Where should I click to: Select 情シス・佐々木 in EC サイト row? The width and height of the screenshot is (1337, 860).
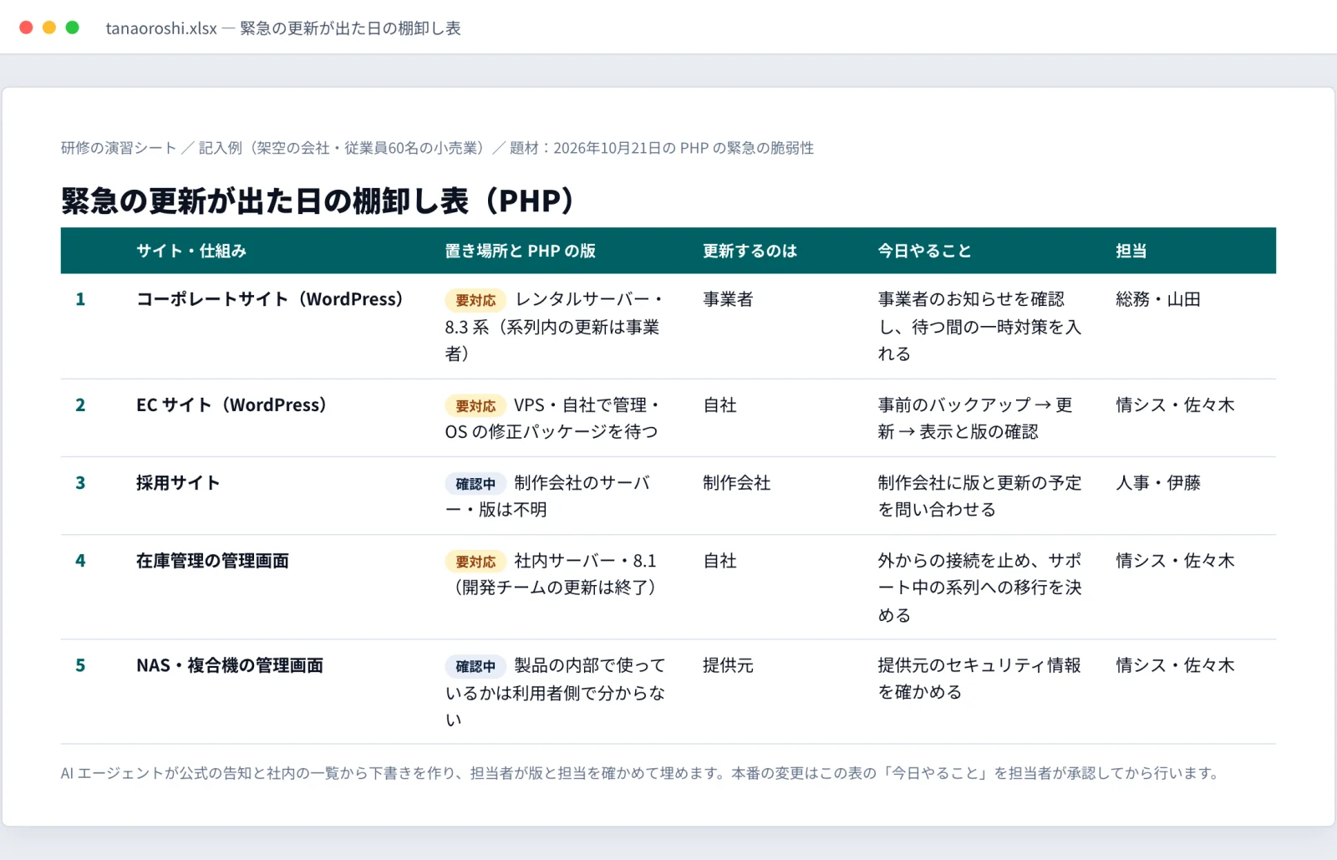[x=1175, y=405]
